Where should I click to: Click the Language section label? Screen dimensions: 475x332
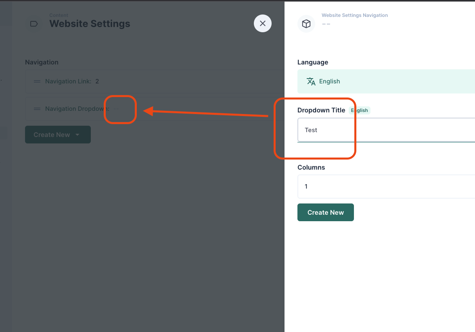pos(313,62)
